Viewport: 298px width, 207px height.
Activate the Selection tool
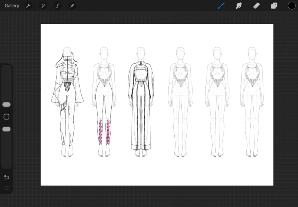point(57,6)
